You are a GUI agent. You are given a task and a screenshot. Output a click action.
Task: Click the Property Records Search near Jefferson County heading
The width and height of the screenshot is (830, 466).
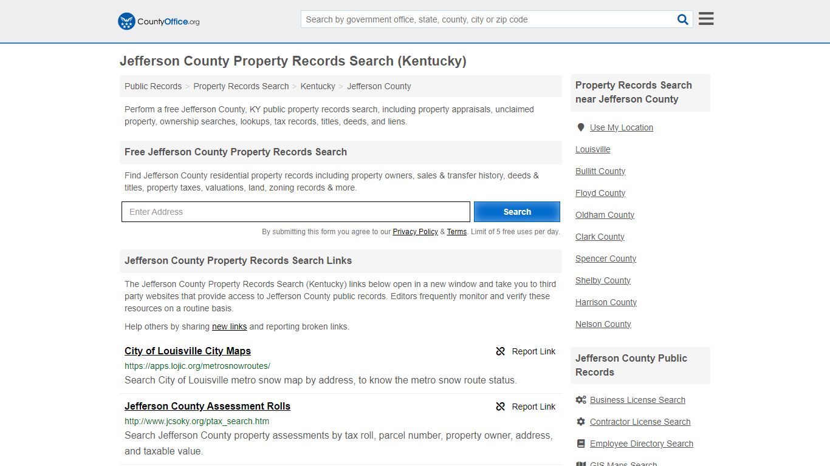click(634, 92)
